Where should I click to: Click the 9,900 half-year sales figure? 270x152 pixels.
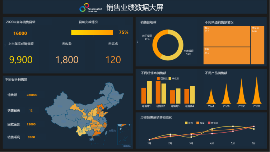[21, 60]
